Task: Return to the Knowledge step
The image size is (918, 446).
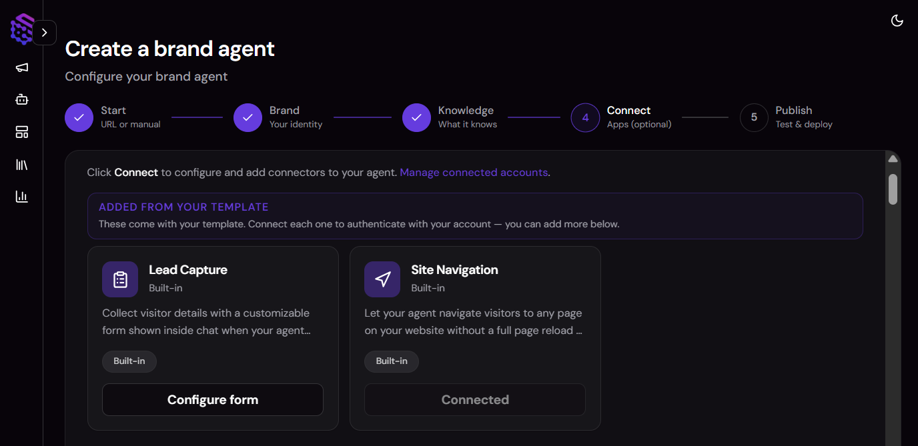Action: pyautogui.click(x=416, y=117)
